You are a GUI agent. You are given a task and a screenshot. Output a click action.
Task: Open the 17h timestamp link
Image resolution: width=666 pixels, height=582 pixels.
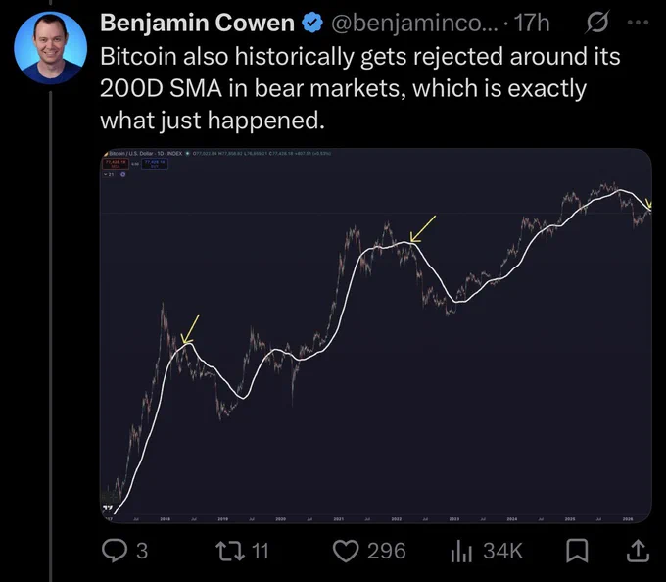[532, 23]
